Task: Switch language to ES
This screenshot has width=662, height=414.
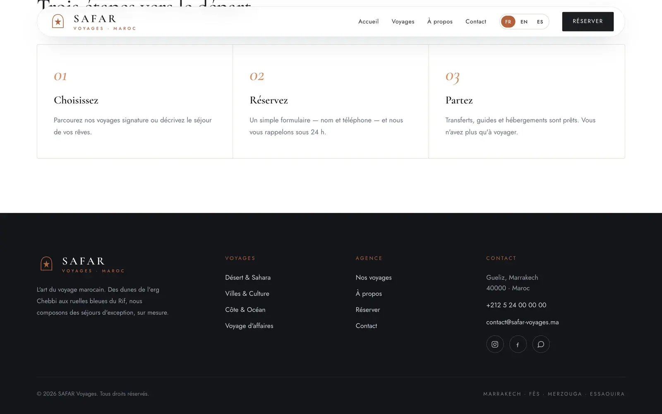Action: [540, 22]
